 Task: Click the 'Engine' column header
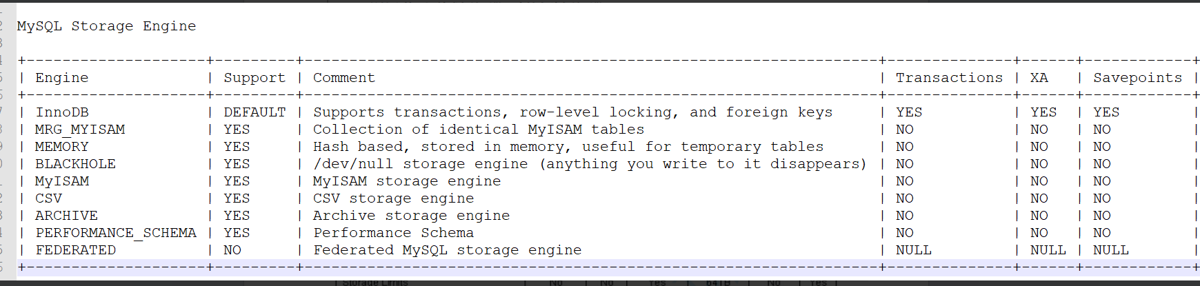point(62,78)
